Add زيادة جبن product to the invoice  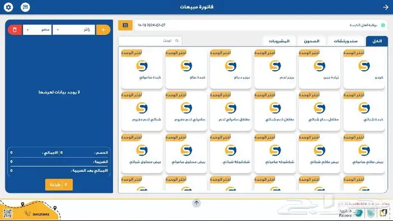319,68
